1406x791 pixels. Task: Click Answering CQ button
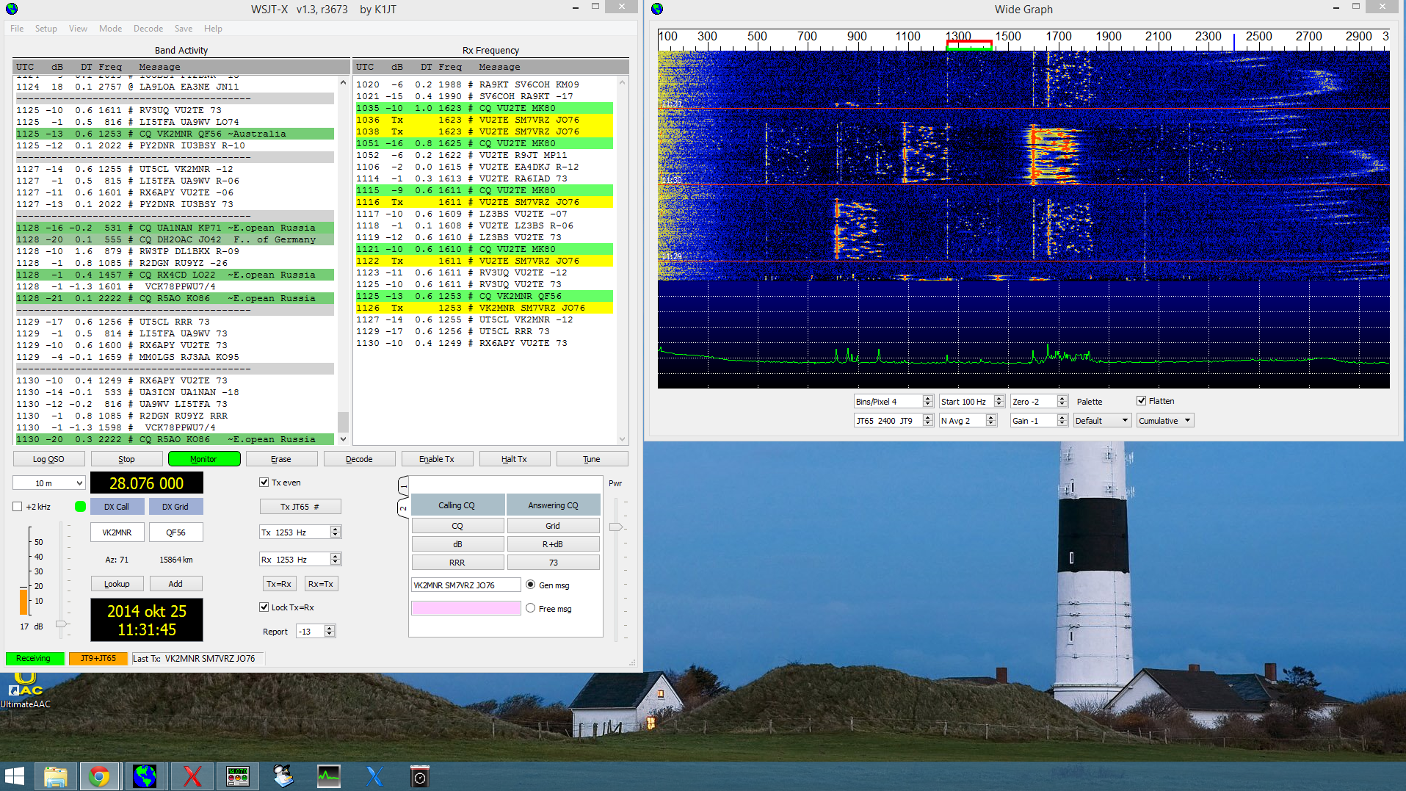pos(553,505)
